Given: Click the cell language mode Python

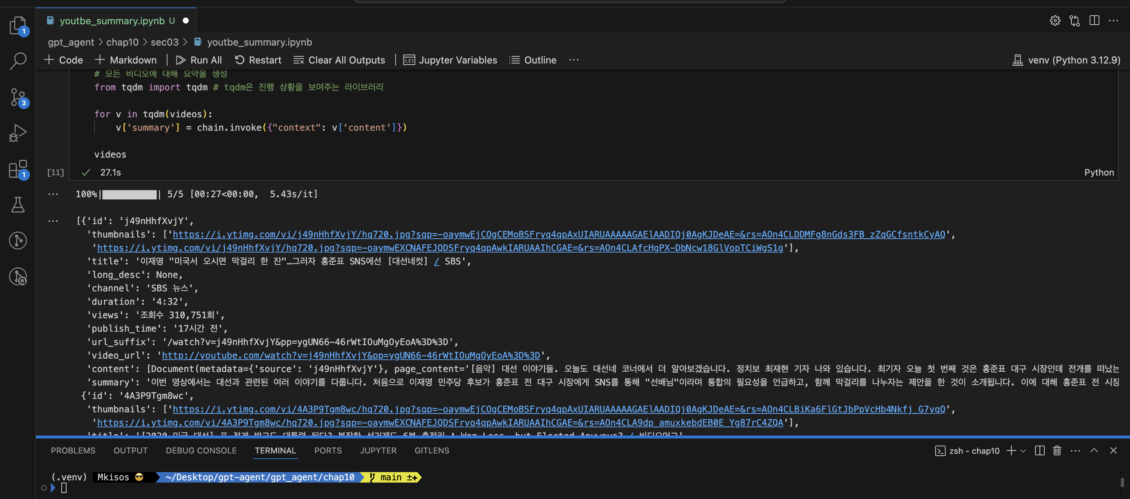Looking at the screenshot, I should click(x=1099, y=172).
